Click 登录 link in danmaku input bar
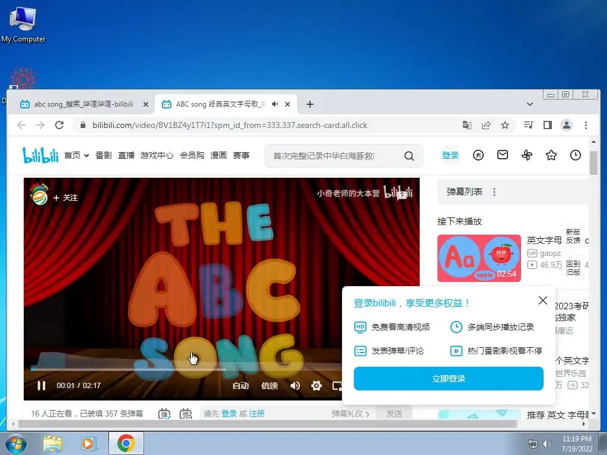The width and height of the screenshot is (607, 455). [x=229, y=414]
